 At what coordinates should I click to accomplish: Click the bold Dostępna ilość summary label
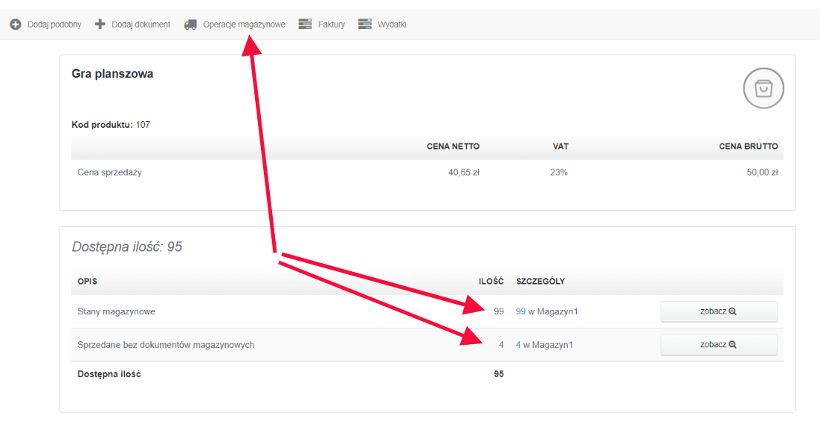coord(109,374)
